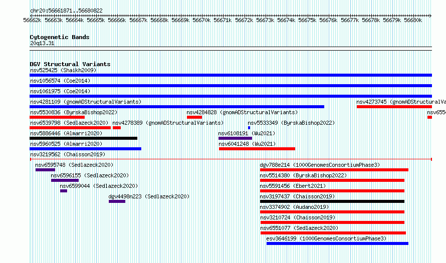446x263 pixels.
Task: Select the red nsv5530836 variant bar
Action: point(57,117)
